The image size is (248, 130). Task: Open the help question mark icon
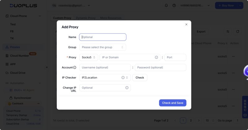pyautogui.click(x=174, y=5)
